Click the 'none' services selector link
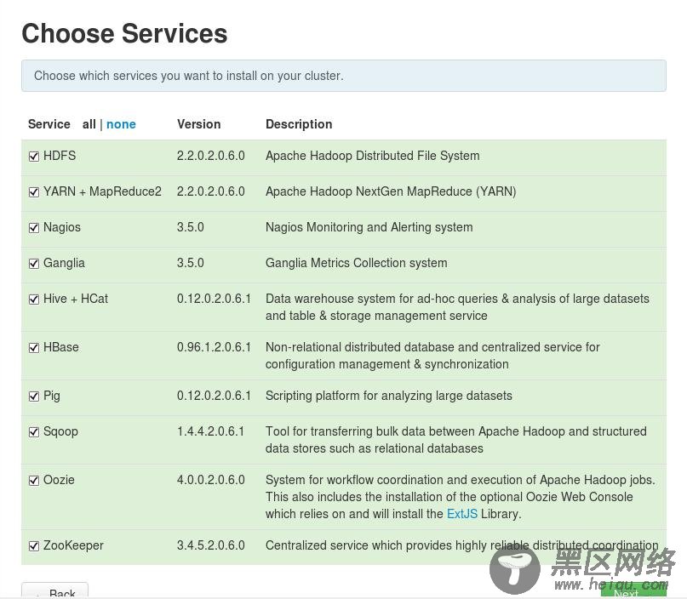Screen dimensions: 687x599 pos(121,124)
